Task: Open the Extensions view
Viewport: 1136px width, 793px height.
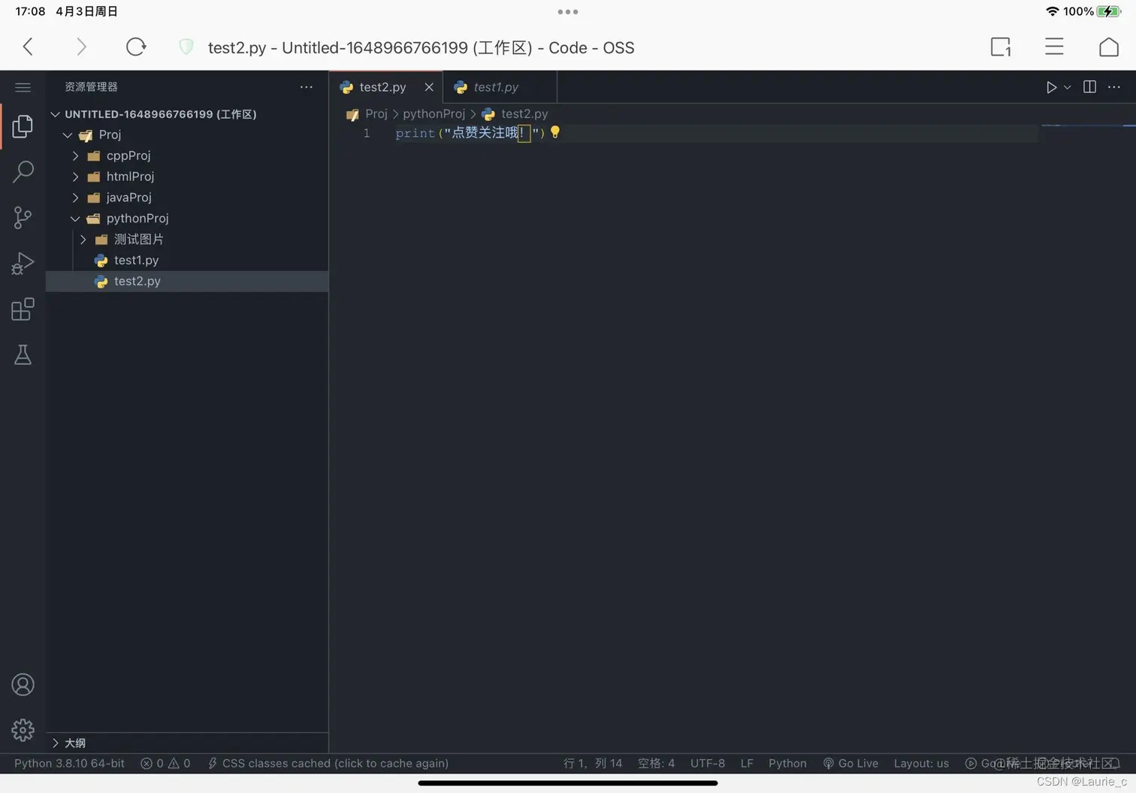Action: [23, 309]
